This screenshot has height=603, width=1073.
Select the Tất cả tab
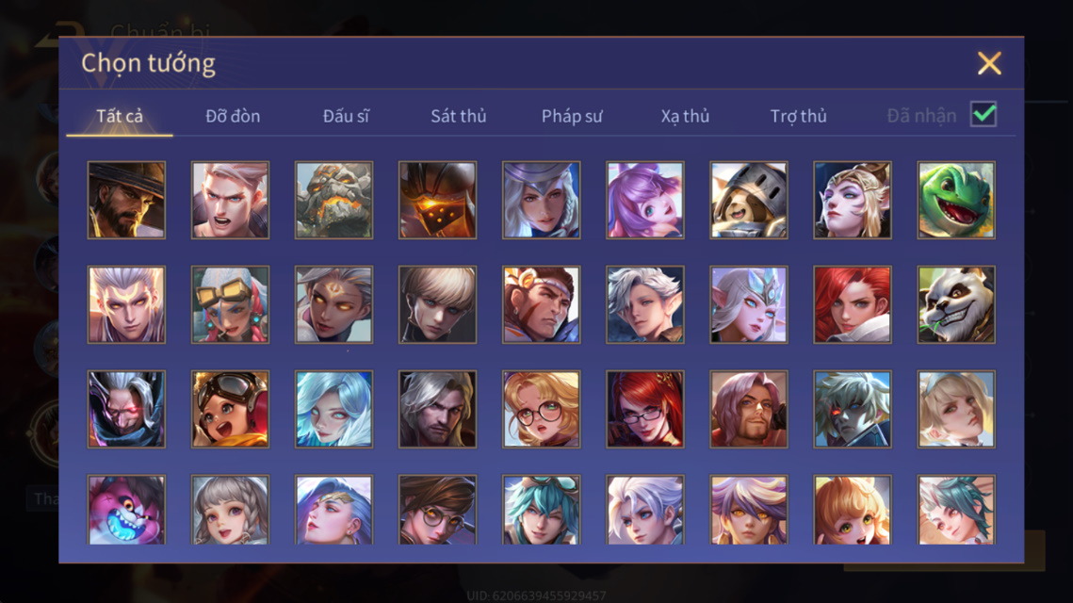(x=120, y=116)
